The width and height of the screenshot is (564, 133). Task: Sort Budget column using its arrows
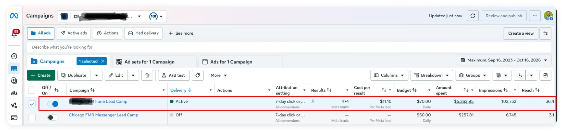click(x=415, y=90)
